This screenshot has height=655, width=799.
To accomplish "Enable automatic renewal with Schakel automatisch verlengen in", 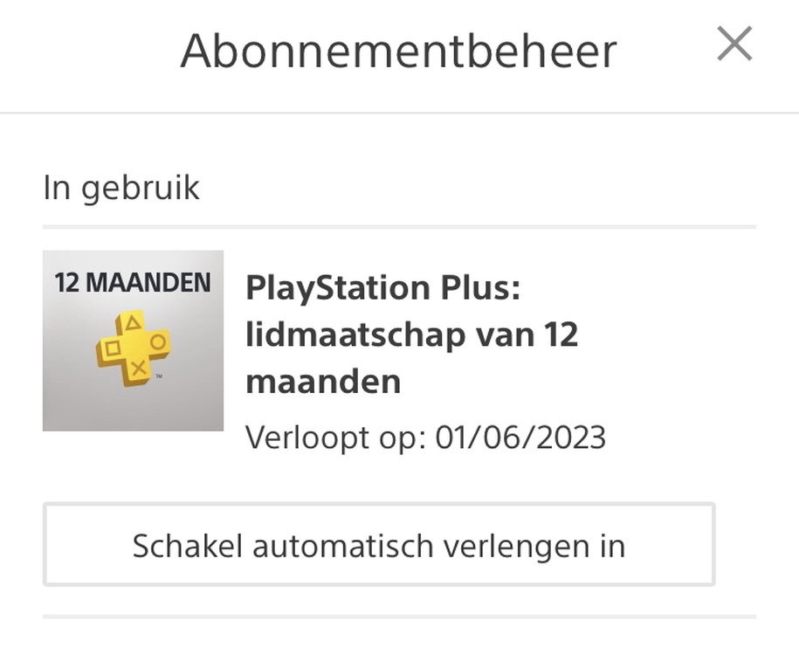I will (x=379, y=545).
